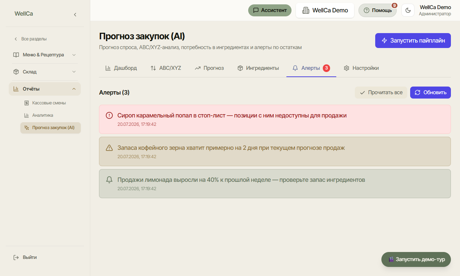460x276 pixels.
Task: Collapse the Отчёты section chevron
Action: (74, 89)
